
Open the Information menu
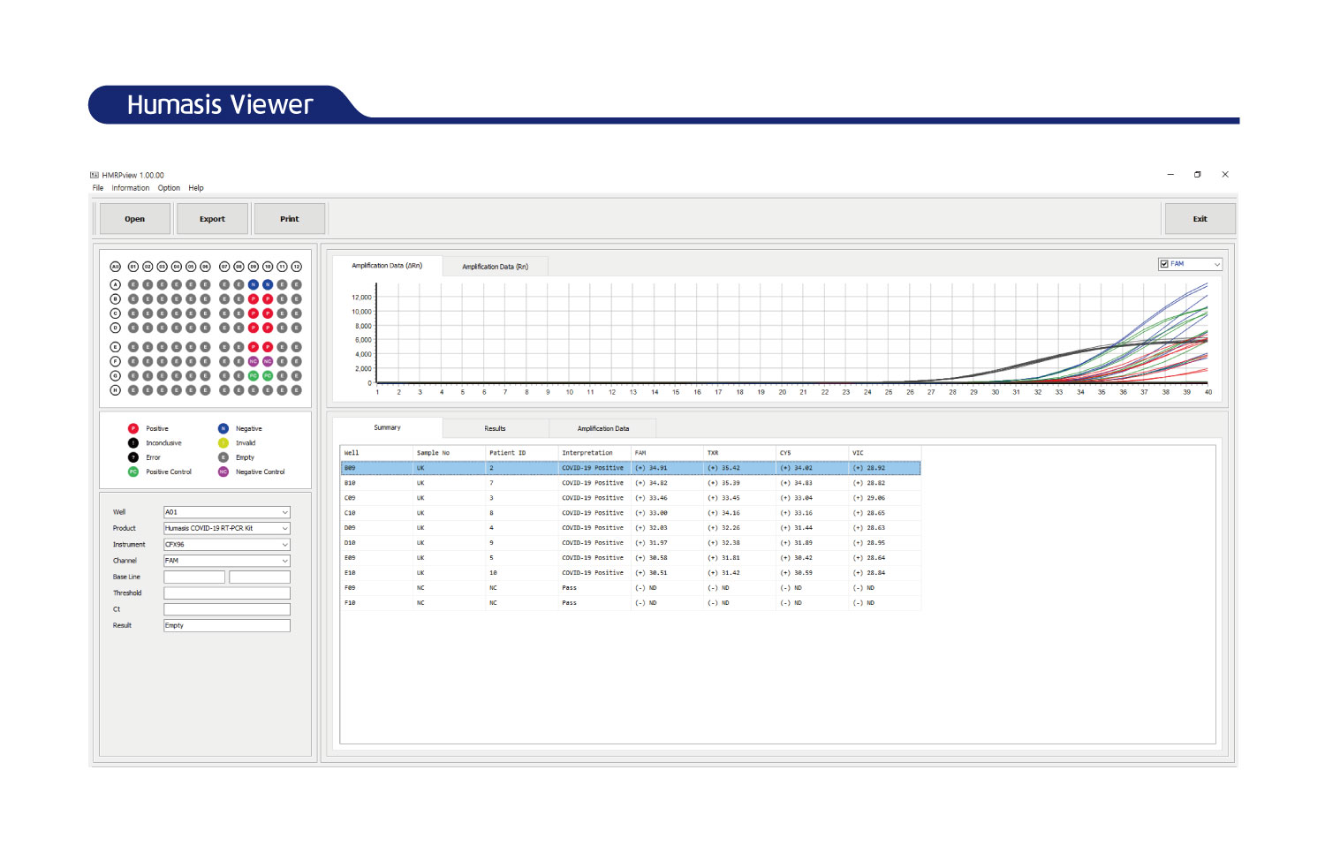130,188
